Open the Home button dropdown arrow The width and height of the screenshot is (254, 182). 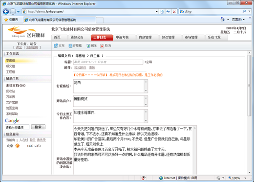(228, 20)
